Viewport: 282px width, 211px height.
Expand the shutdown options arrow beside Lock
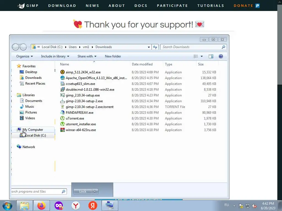click(x=95, y=191)
